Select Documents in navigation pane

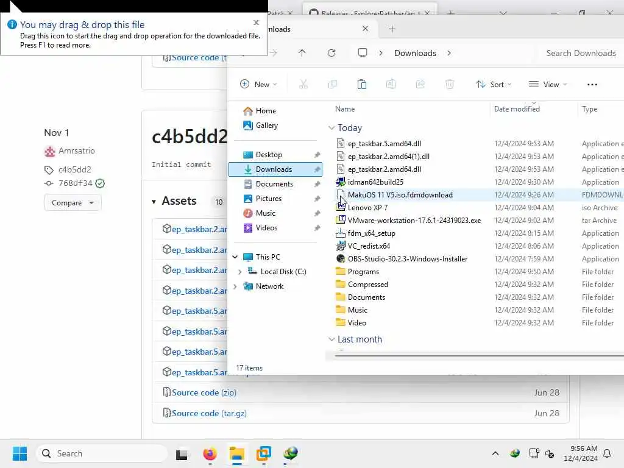(274, 184)
